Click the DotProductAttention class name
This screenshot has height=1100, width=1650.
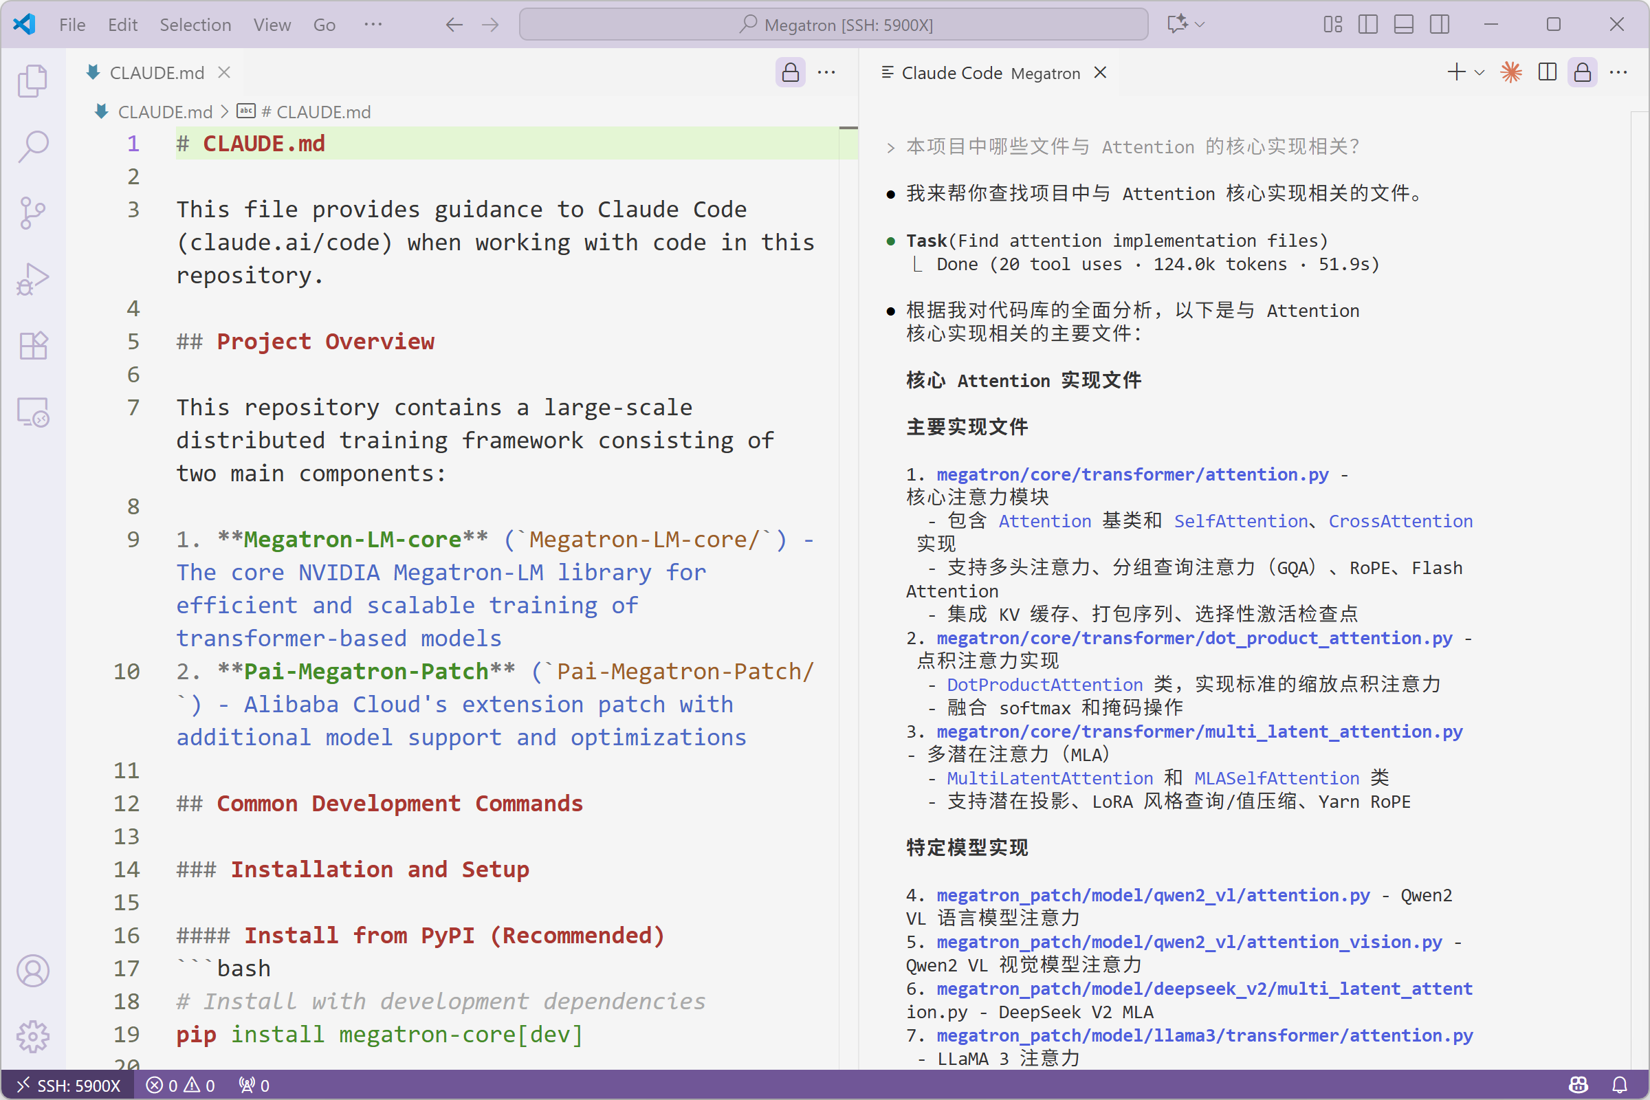pyautogui.click(x=1044, y=685)
